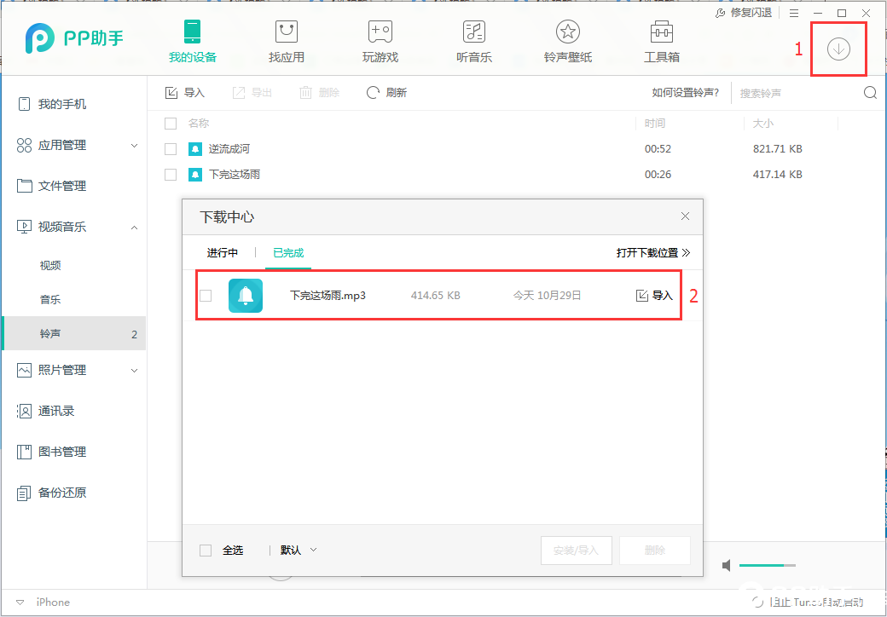Click the 刷新 refresh icon
Image resolution: width=887 pixels, height=617 pixels.
373,93
